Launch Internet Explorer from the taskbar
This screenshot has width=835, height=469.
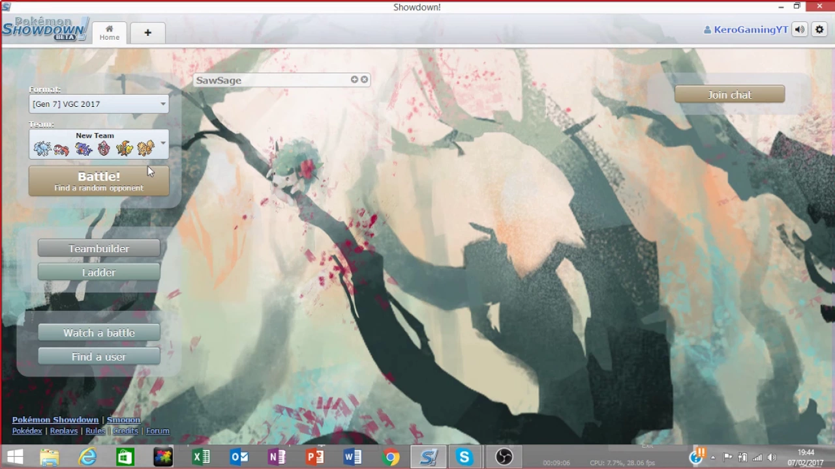(87, 457)
